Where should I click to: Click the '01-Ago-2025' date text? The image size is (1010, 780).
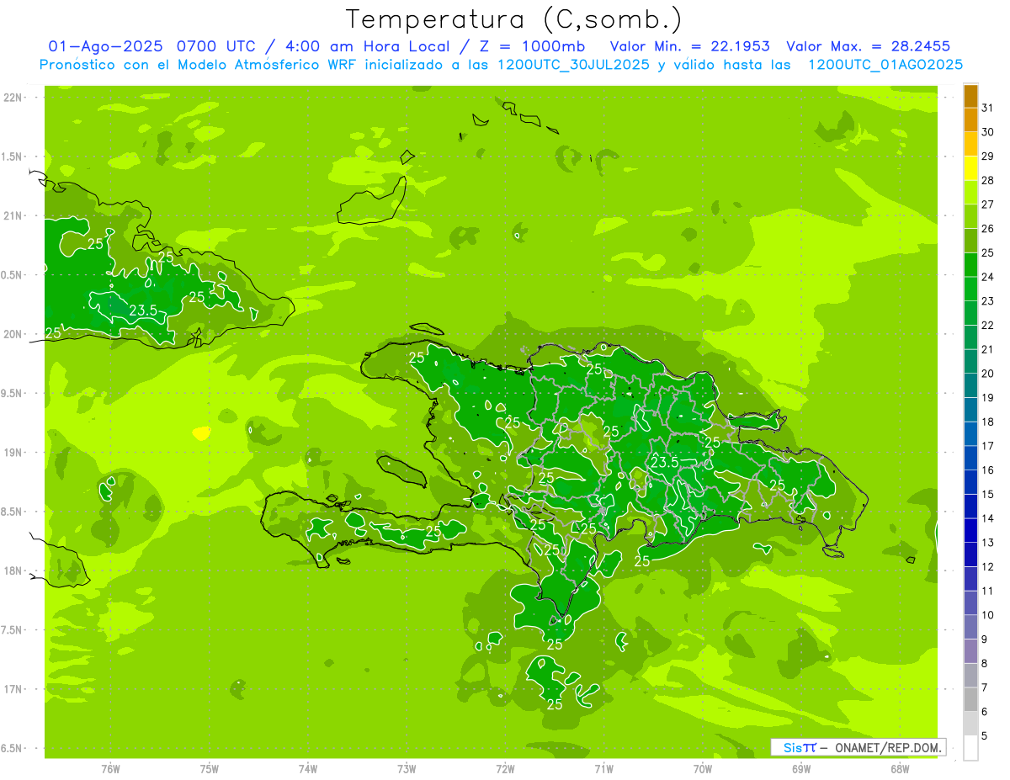105,46
